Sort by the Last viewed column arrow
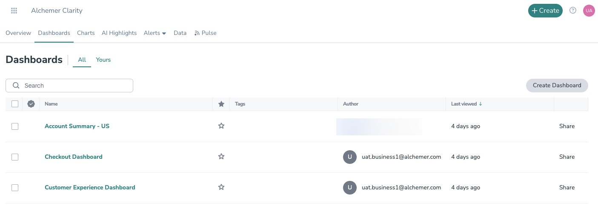Viewport: 598px width, 206px height. [481, 104]
